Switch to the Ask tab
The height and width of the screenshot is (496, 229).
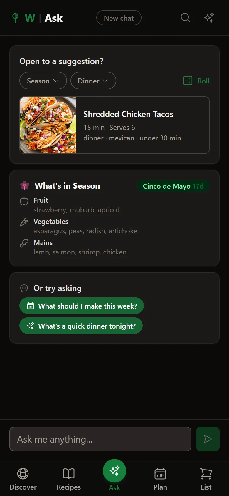[114, 471]
